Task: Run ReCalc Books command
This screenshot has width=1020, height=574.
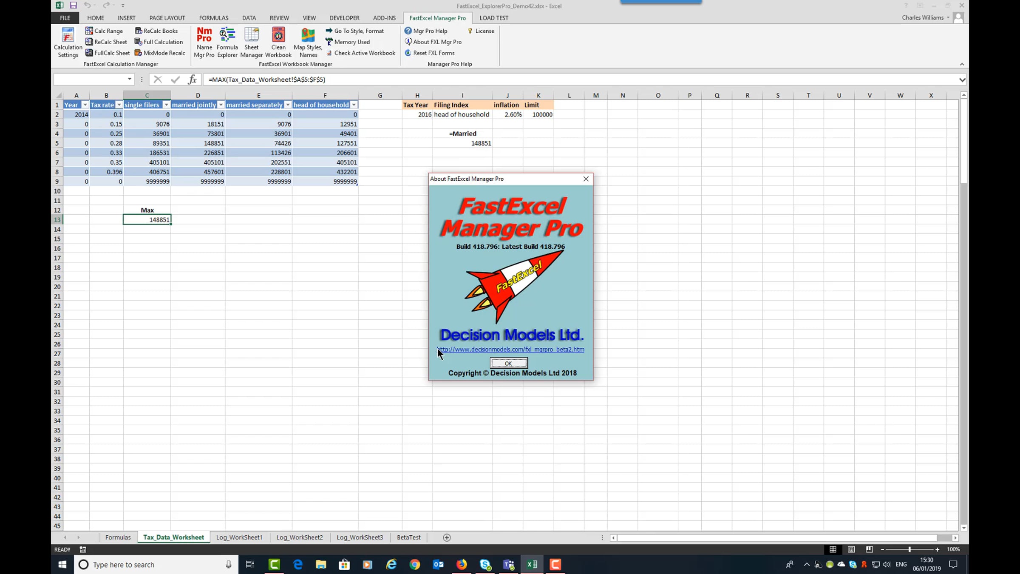Action: (x=156, y=31)
